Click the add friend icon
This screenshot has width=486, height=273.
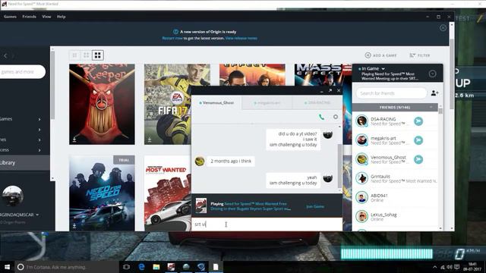tap(434, 93)
